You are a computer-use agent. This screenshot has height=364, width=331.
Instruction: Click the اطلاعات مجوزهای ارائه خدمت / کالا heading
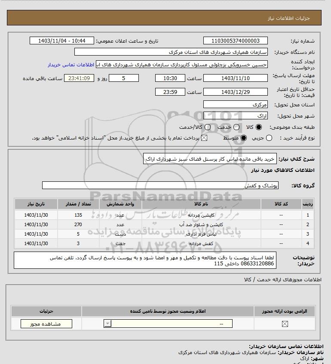pos(282,280)
